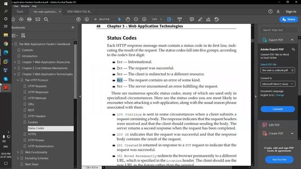Image resolution: width=301 pixels, height=169 pixels.
Task: Click the Convert button
Action: click(x=277, y=109)
